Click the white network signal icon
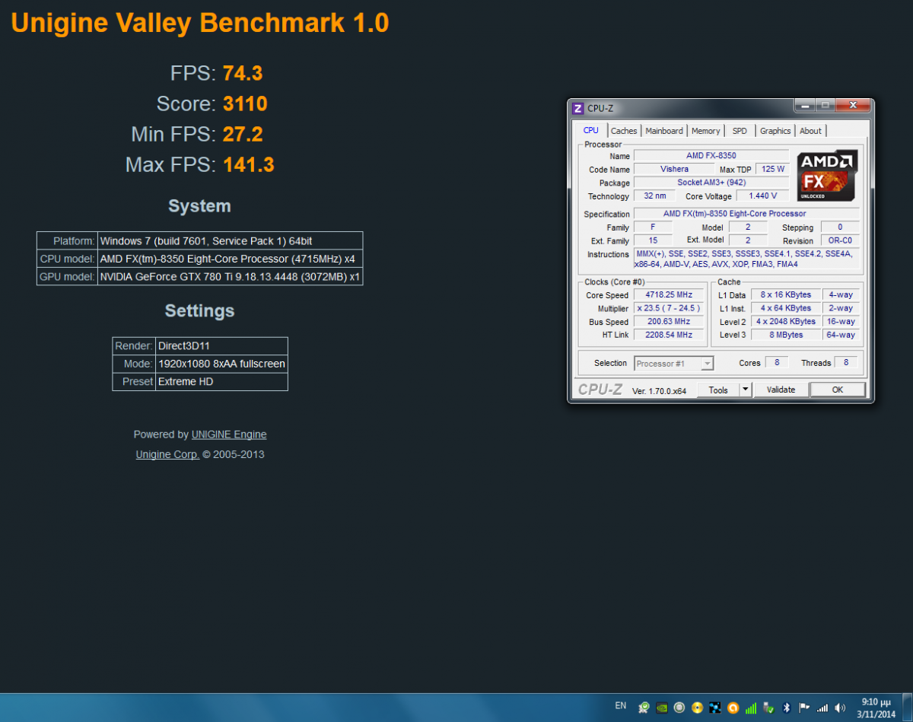This screenshot has height=722, width=913. tap(822, 708)
